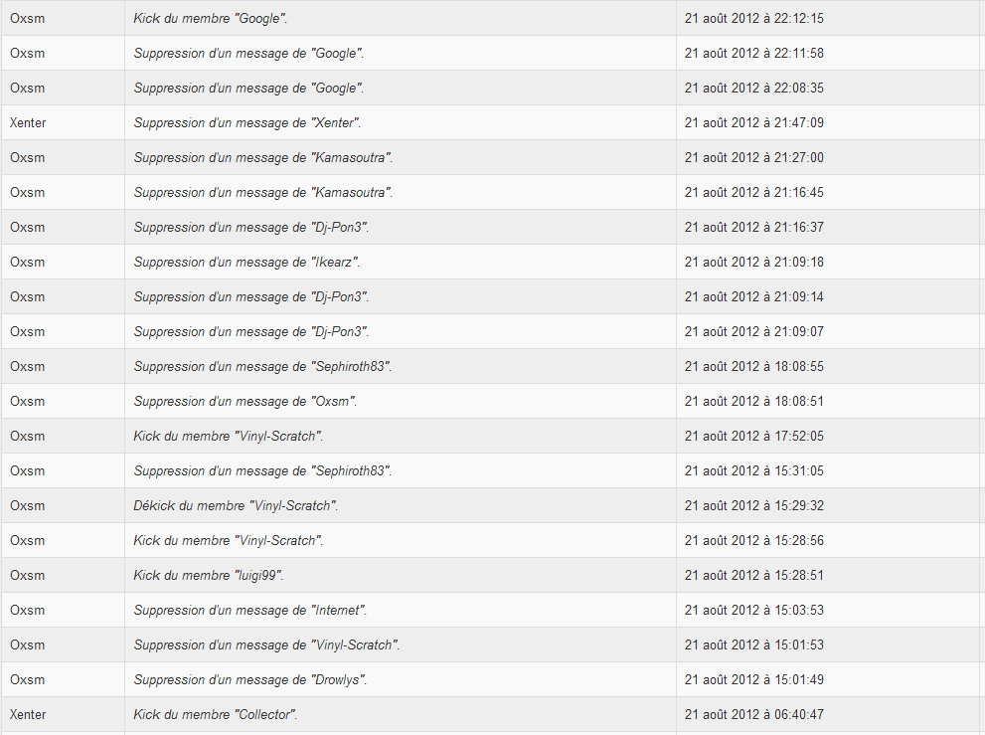985x735 pixels.
Task: Select the Sephiroth83 deletion at 18:08:55
Action: (x=262, y=366)
